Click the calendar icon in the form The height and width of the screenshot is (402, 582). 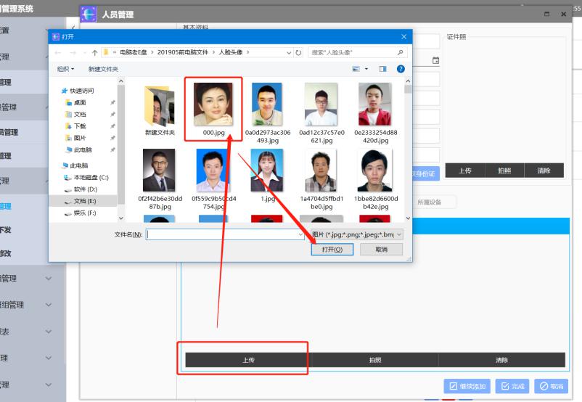pos(436,60)
